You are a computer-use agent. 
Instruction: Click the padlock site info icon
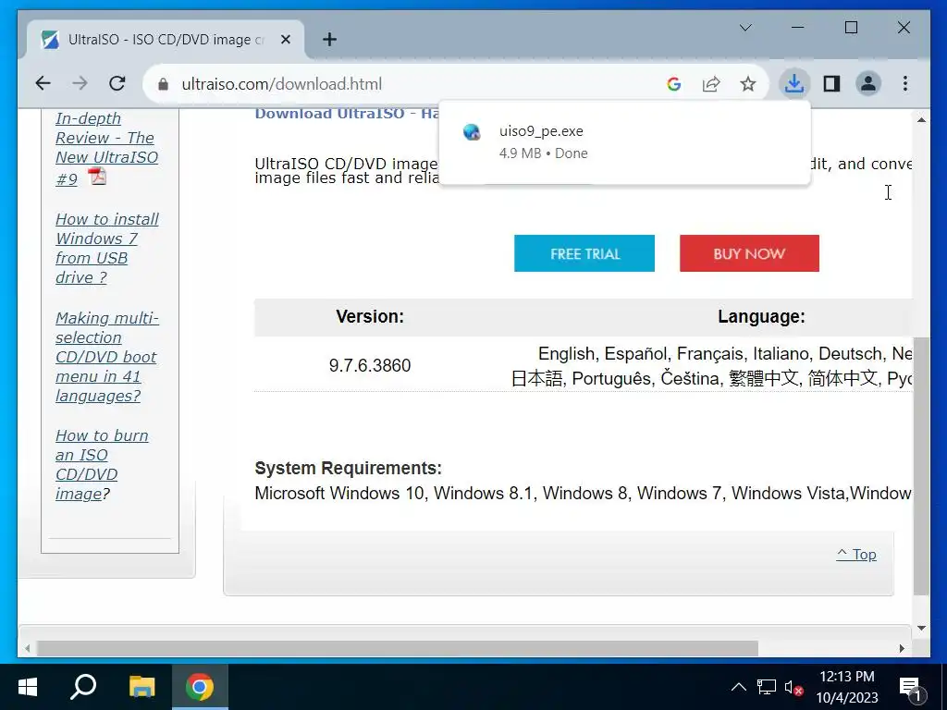[163, 84]
